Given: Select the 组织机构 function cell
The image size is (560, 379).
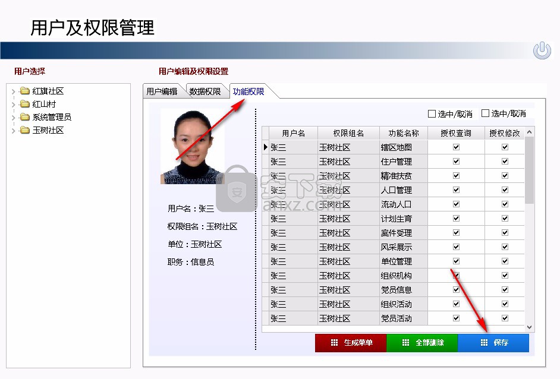Looking at the screenshot, I should pyautogui.click(x=403, y=276).
